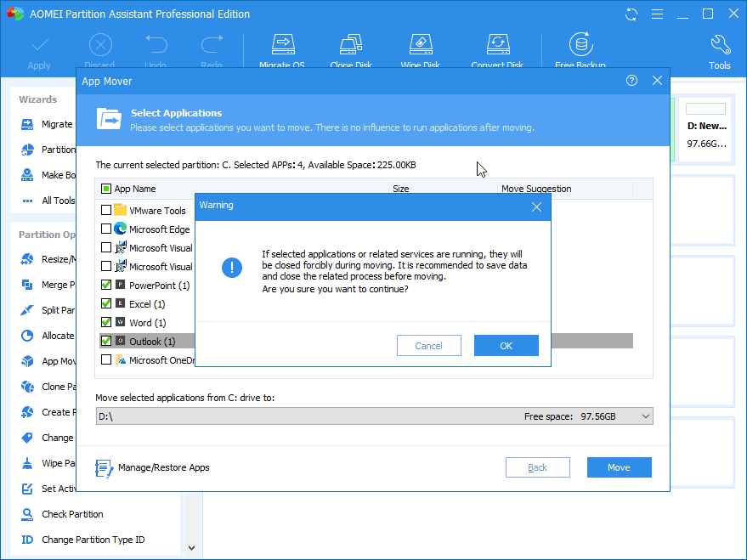Screen dimensions: 747x560
Task: Expand the destination drive D:\ dropdown
Action: 645,416
